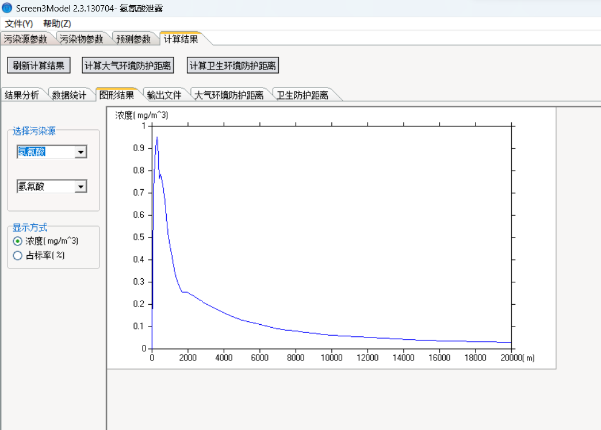The width and height of the screenshot is (601, 430).
Task: Open the 输出文件 sub-tab
Action: click(164, 95)
